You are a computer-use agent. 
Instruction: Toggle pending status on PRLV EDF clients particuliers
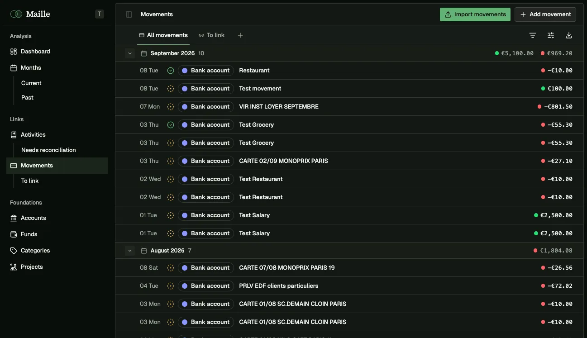tap(171, 286)
